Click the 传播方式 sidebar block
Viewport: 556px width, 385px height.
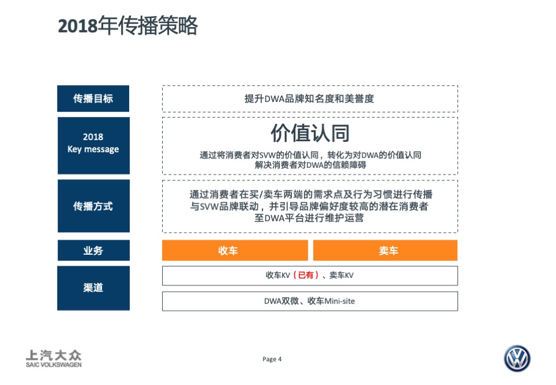click(93, 206)
